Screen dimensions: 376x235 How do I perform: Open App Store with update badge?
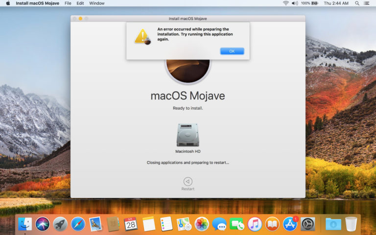290,224
